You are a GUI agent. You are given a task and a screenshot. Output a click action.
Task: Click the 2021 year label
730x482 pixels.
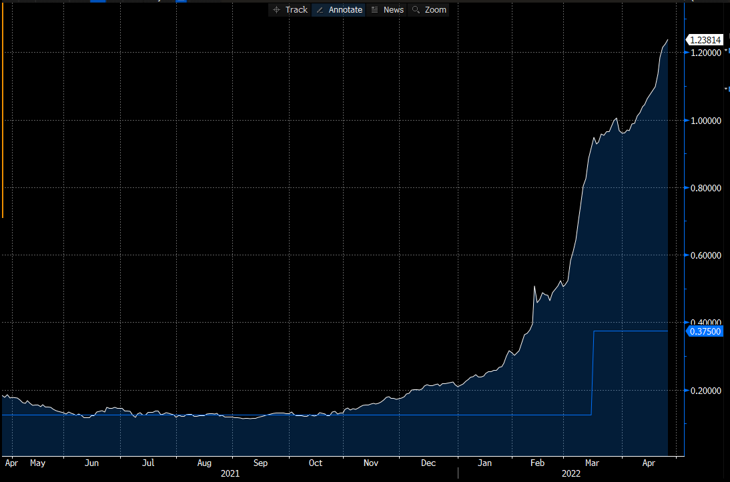tap(230, 473)
